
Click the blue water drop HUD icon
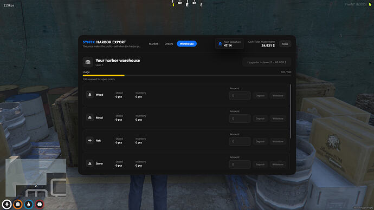29,204
